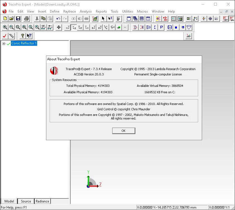Open the folder Open File icon
235x210 pixels.
[x=11, y=19]
